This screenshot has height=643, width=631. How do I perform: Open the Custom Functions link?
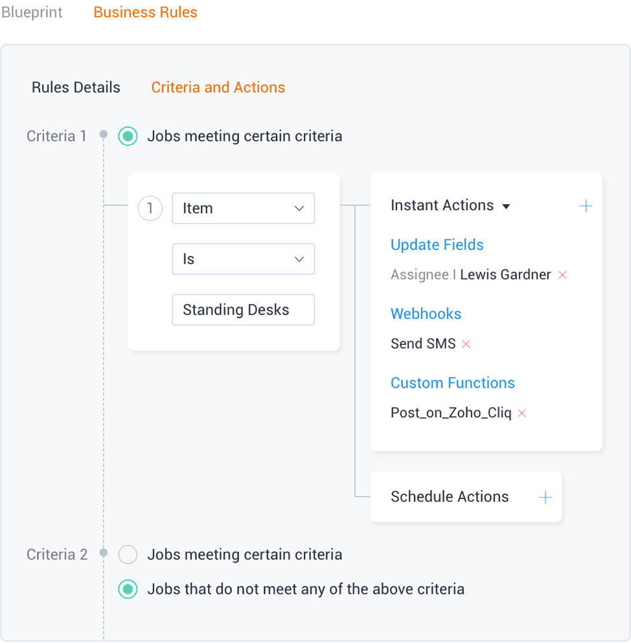tap(452, 382)
